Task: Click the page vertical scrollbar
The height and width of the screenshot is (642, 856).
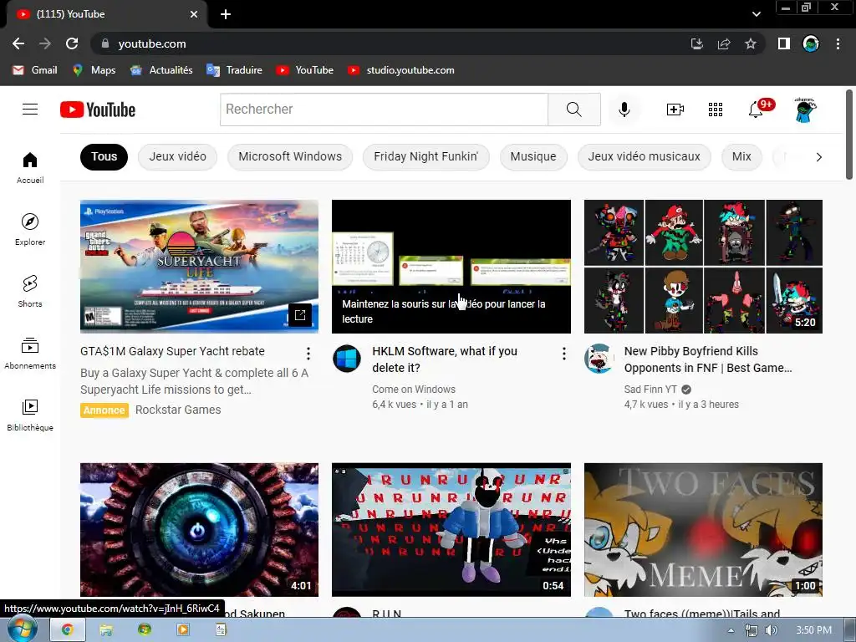Action: [849, 134]
